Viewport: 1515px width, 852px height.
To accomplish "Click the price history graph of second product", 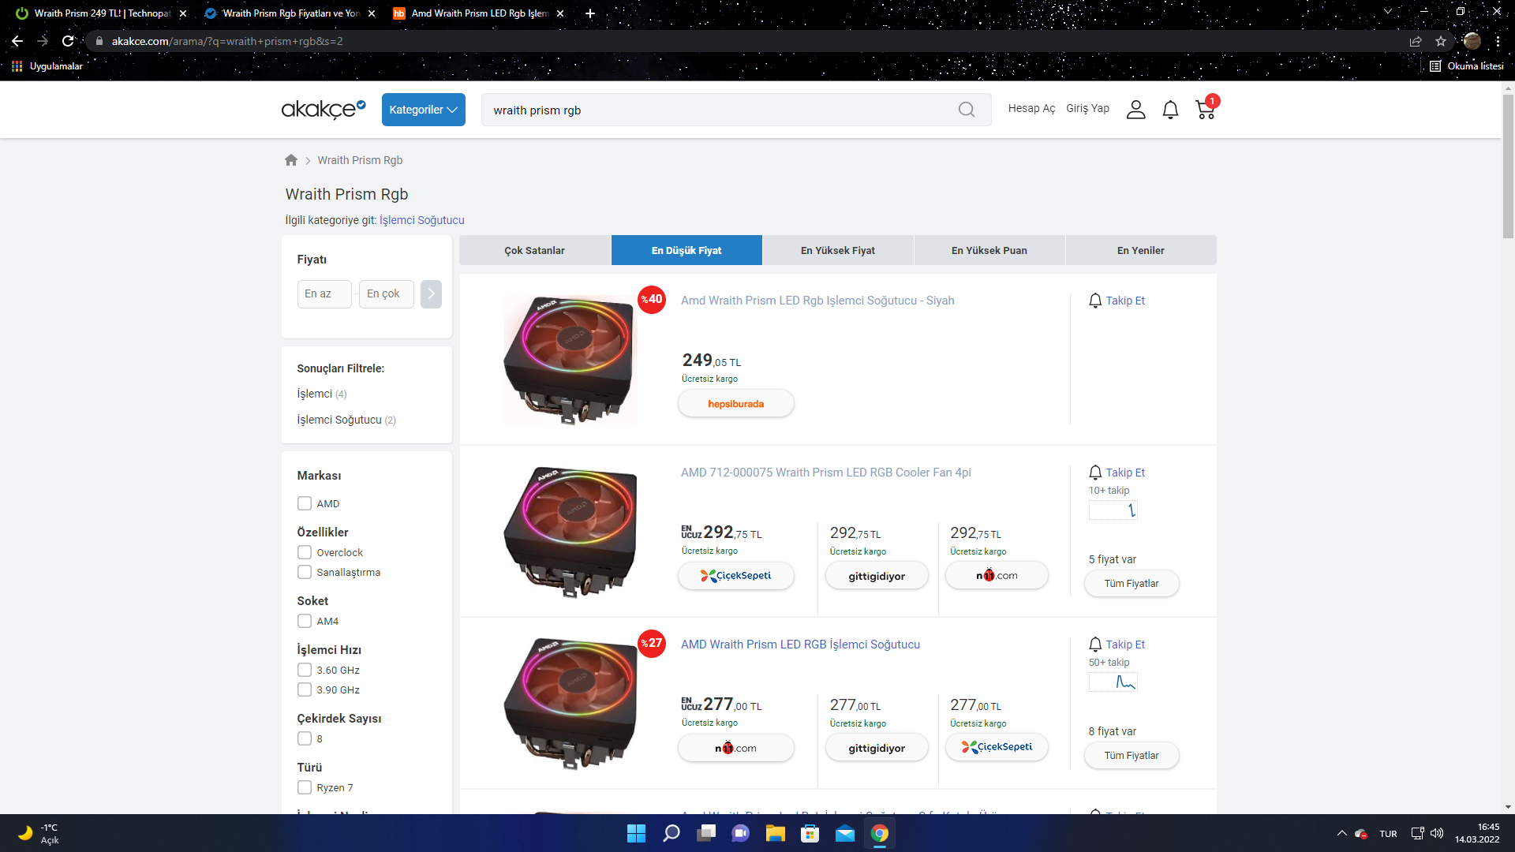I will [1113, 510].
